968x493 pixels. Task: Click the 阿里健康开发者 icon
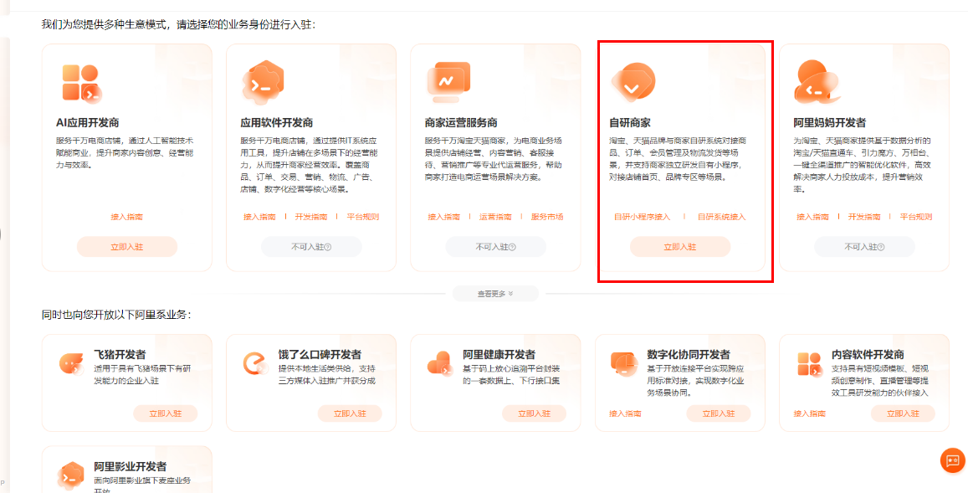pyautogui.click(x=439, y=363)
